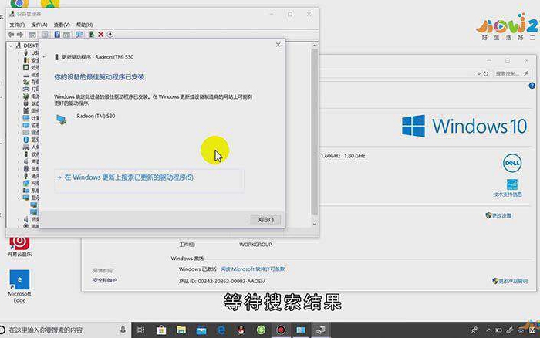This screenshot has height=338, width=540.
Task: Click the microphone icon in taskbar search
Action: 123,330
